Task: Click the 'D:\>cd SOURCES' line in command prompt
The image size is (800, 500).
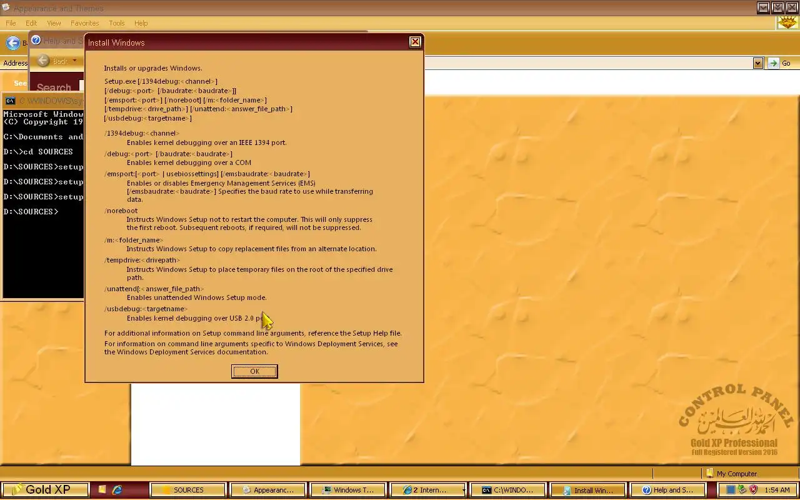Action: (38, 152)
